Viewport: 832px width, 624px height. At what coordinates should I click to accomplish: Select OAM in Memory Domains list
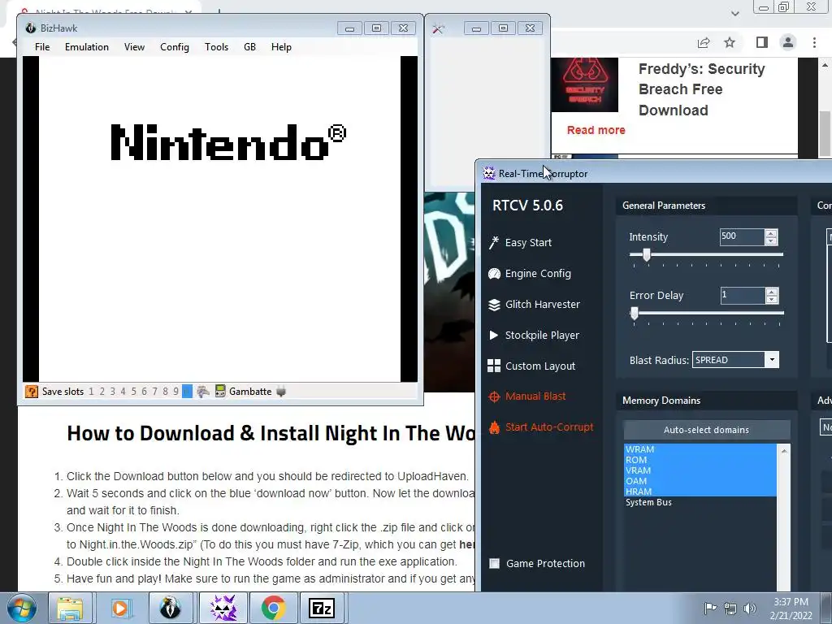[700, 481]
